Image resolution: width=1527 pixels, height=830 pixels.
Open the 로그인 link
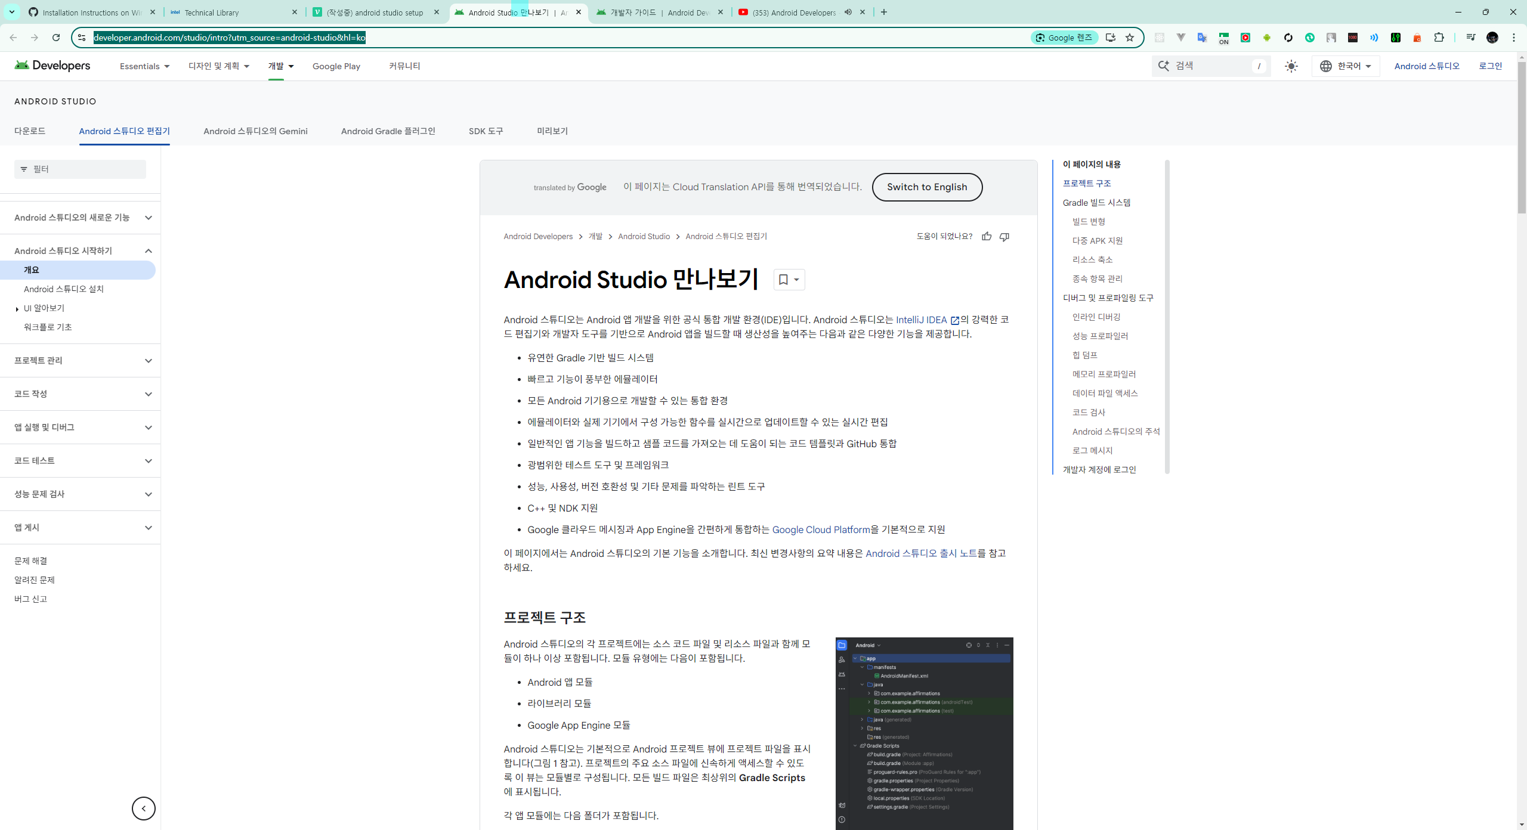point(1491,66)
